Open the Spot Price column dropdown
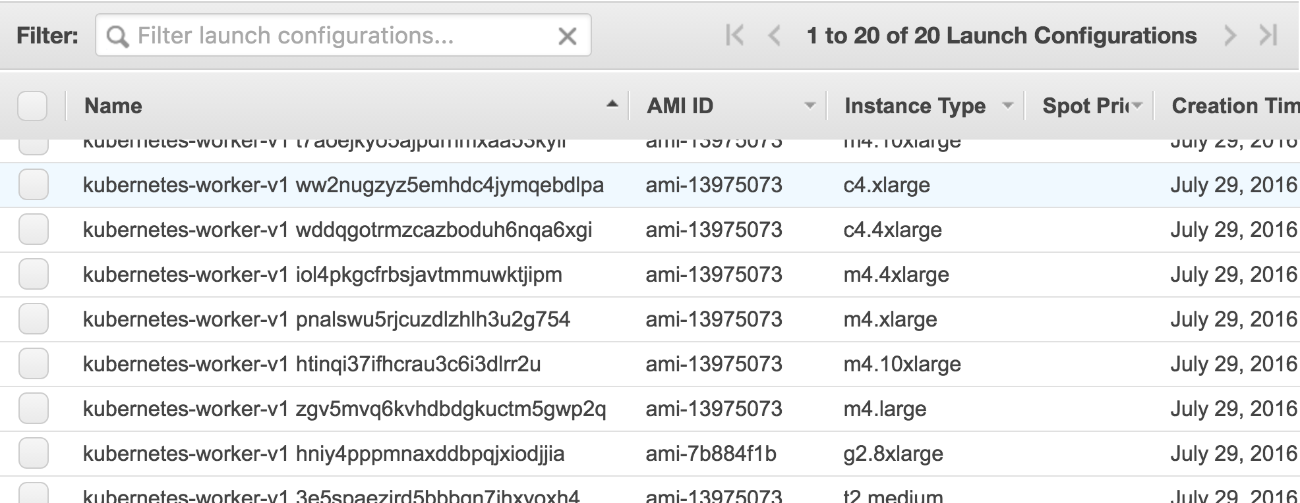The width and height of the screenshot is (1300, 503). click(x=1138, y=105)
